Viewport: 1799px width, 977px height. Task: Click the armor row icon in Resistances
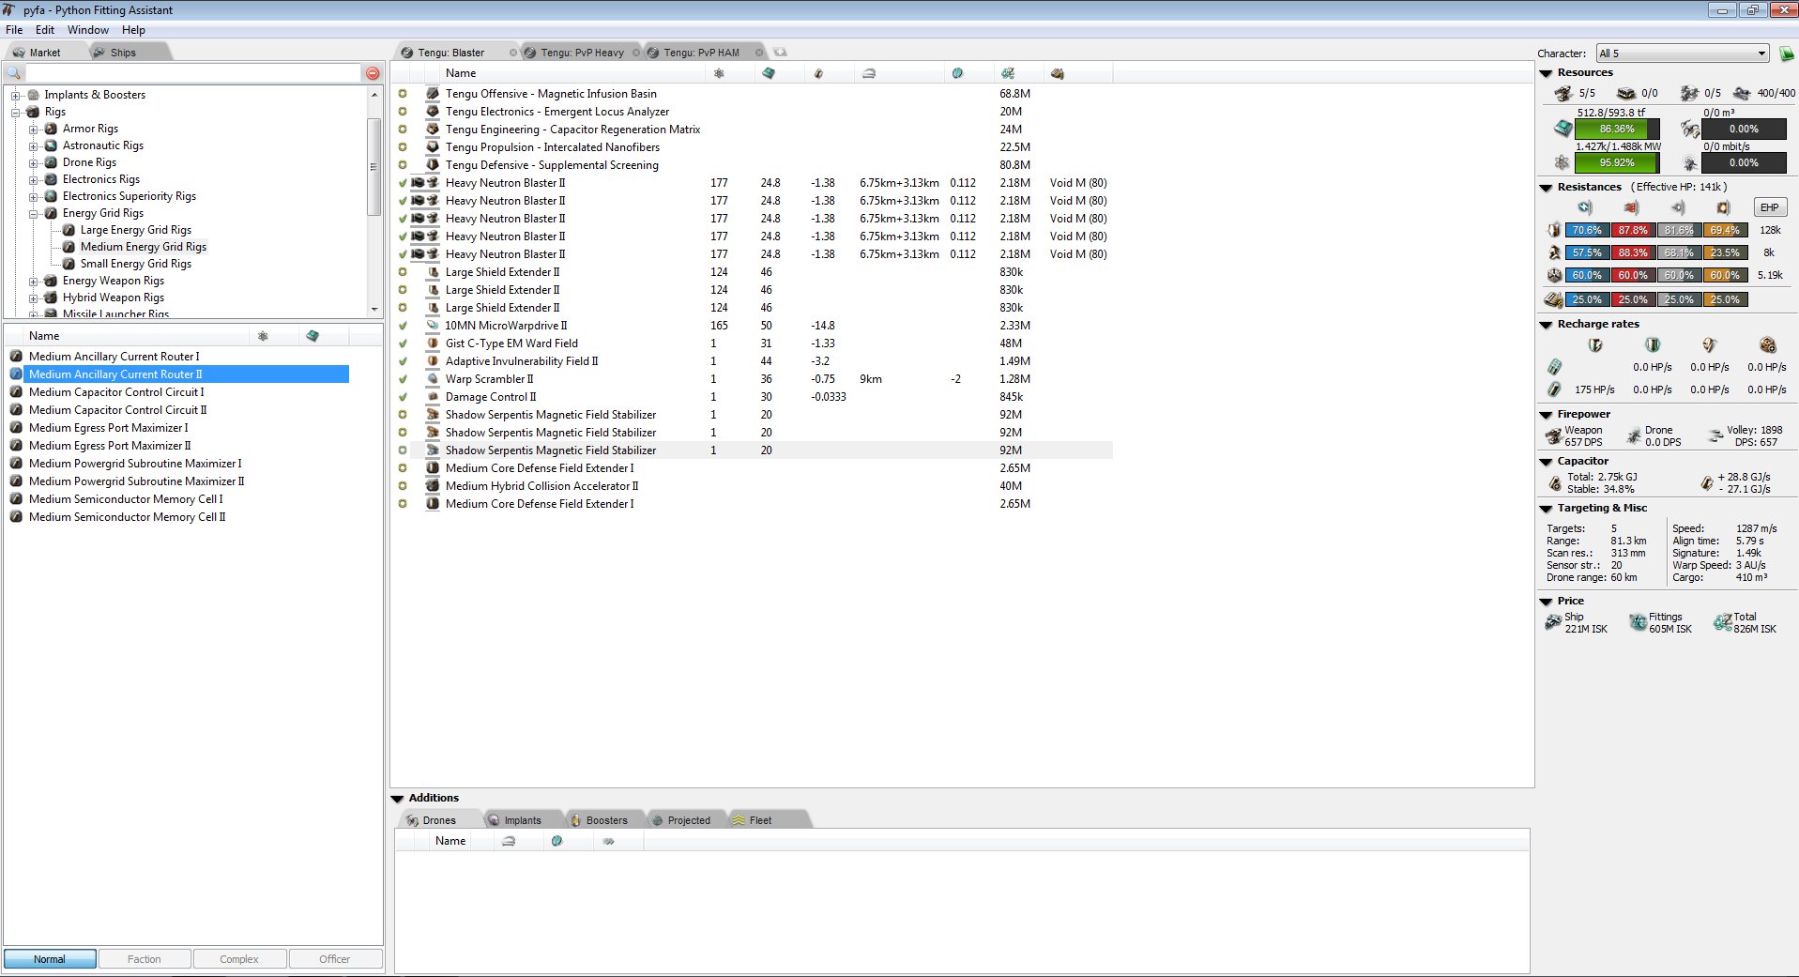tap(1554, 252)
